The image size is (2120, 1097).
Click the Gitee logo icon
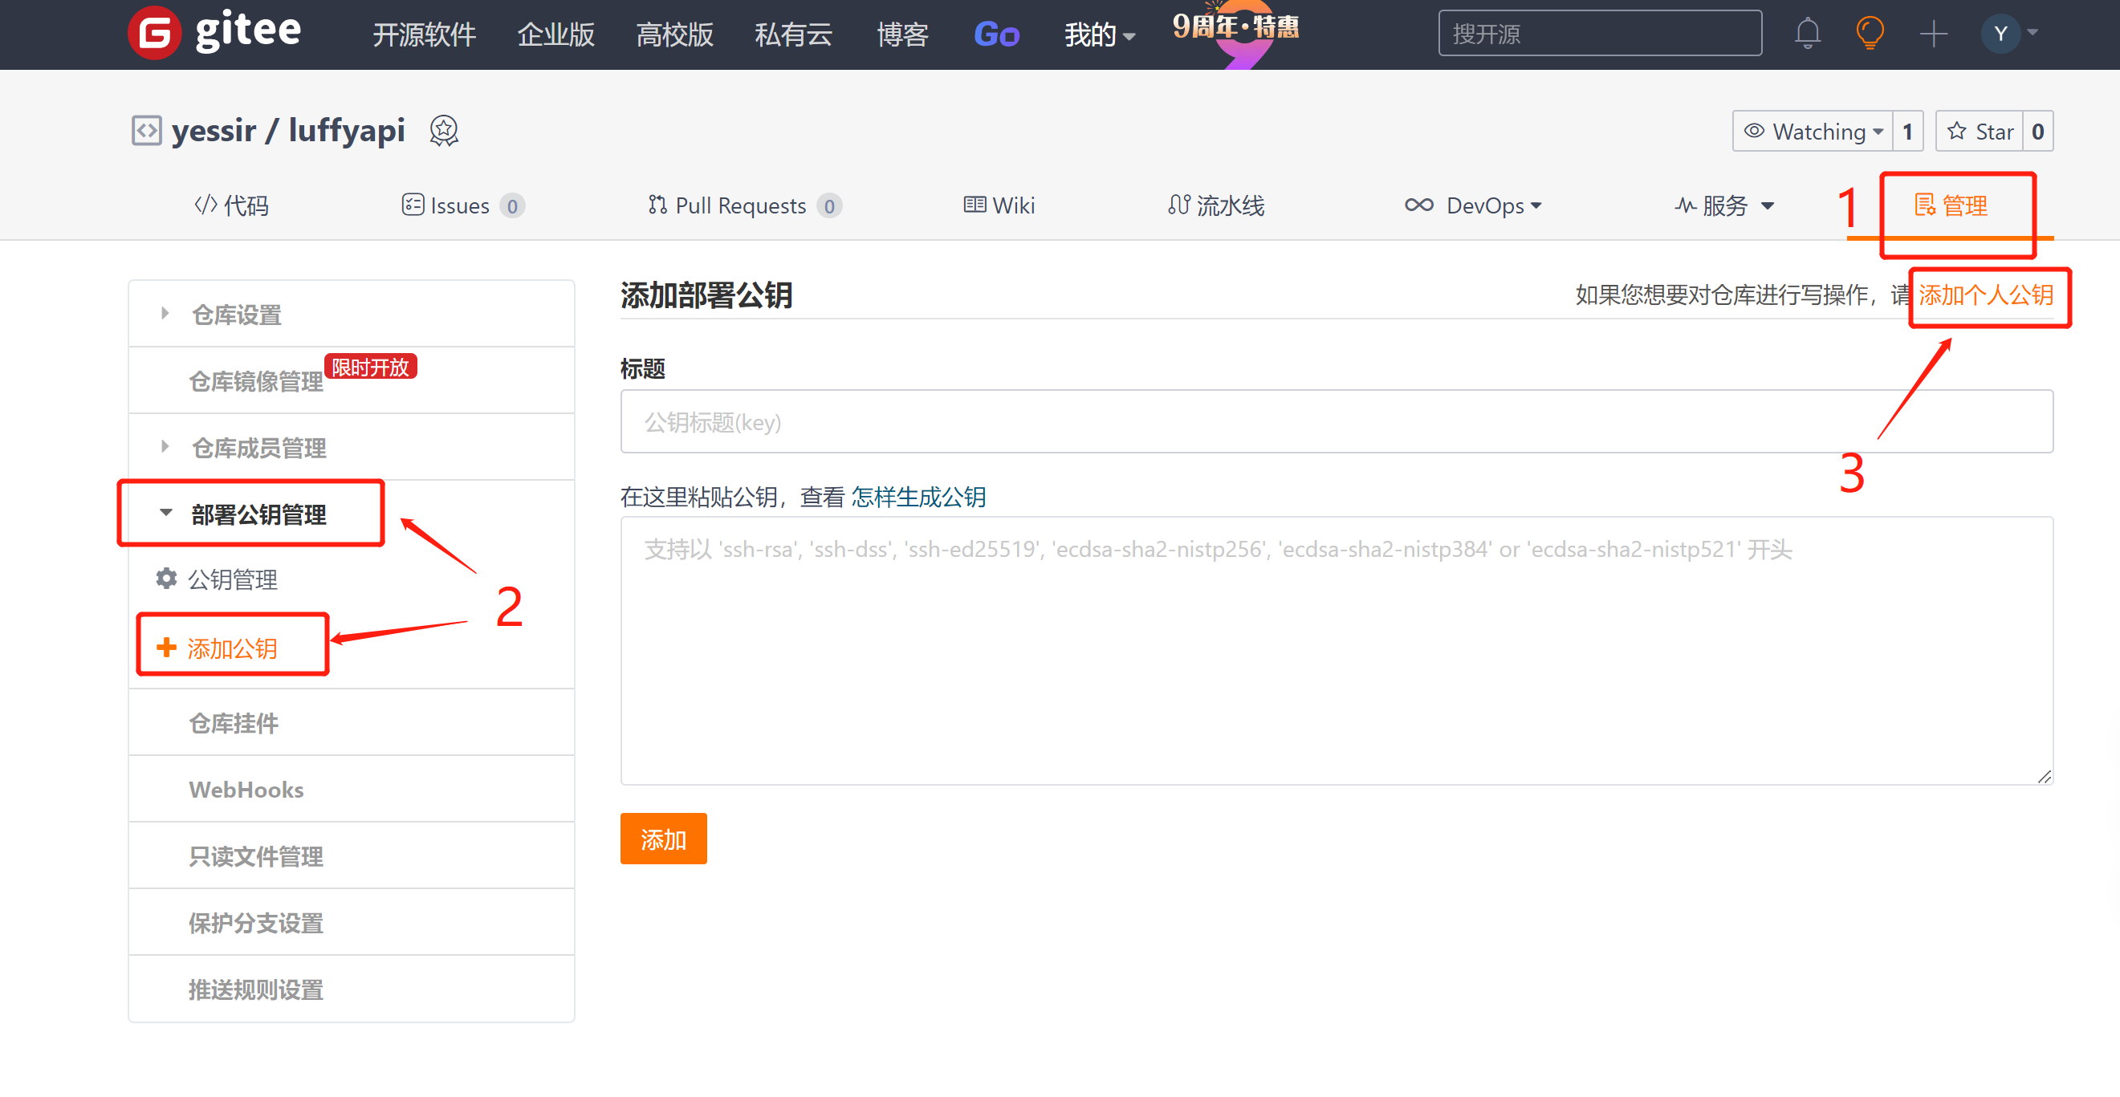(154, 34)
